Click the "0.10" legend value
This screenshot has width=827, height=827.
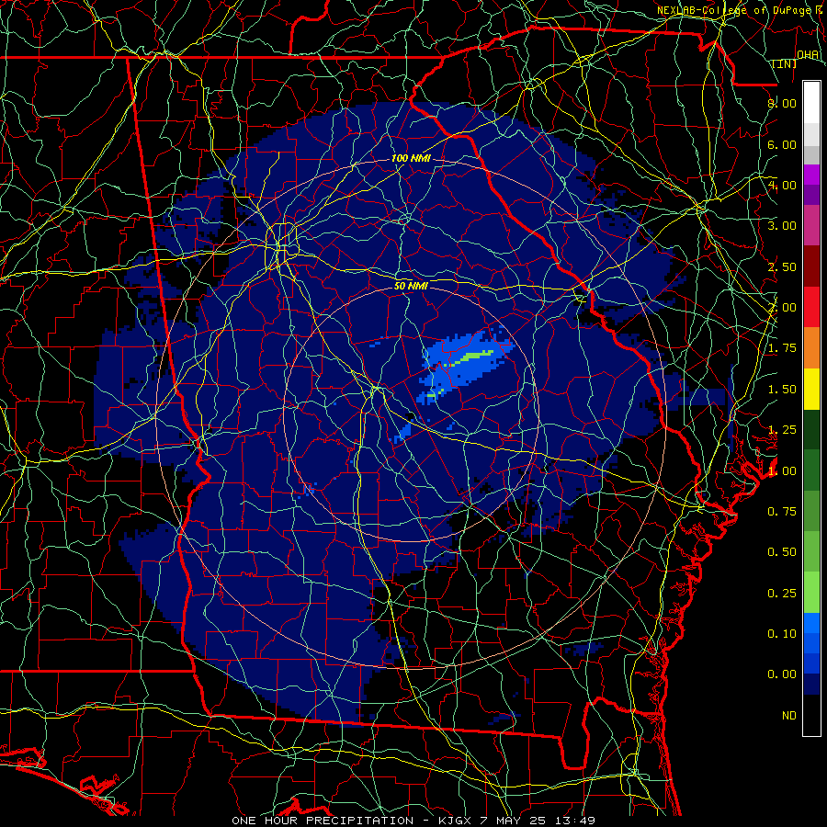pyautogui.click(x=782, y=634)
